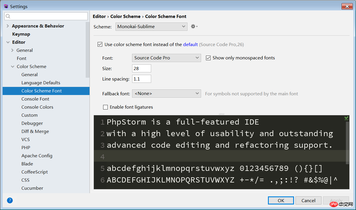
Task: Select CSS color scheme page
Action: coord(25,180)
